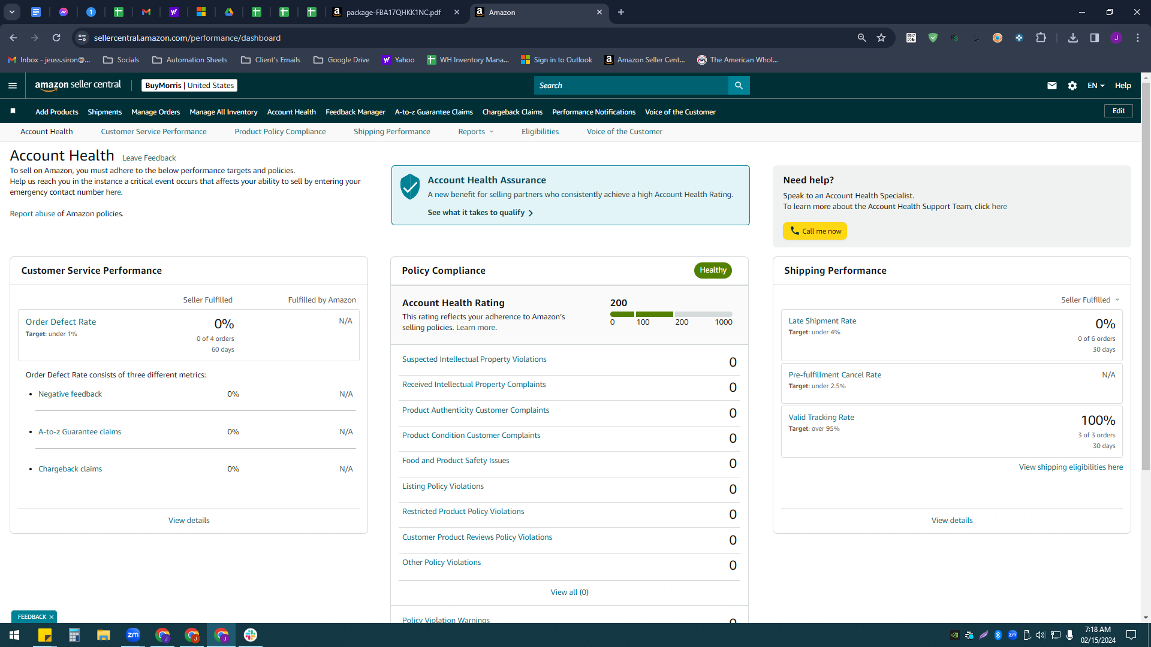
Task: Open Feedback Manager menu item
Action: coord(355,112)
